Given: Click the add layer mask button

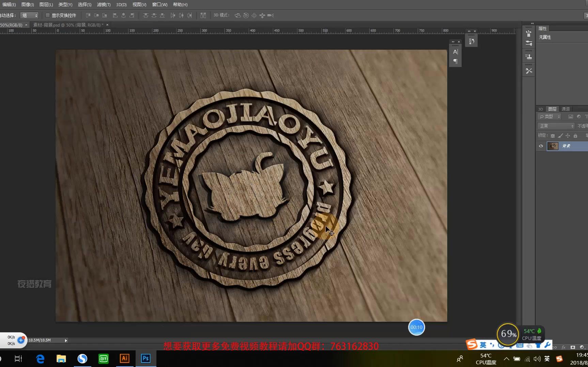Looking at the screenshot, I should [x=573, y=347].
